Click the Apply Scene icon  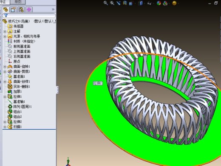tap(165, 3)
